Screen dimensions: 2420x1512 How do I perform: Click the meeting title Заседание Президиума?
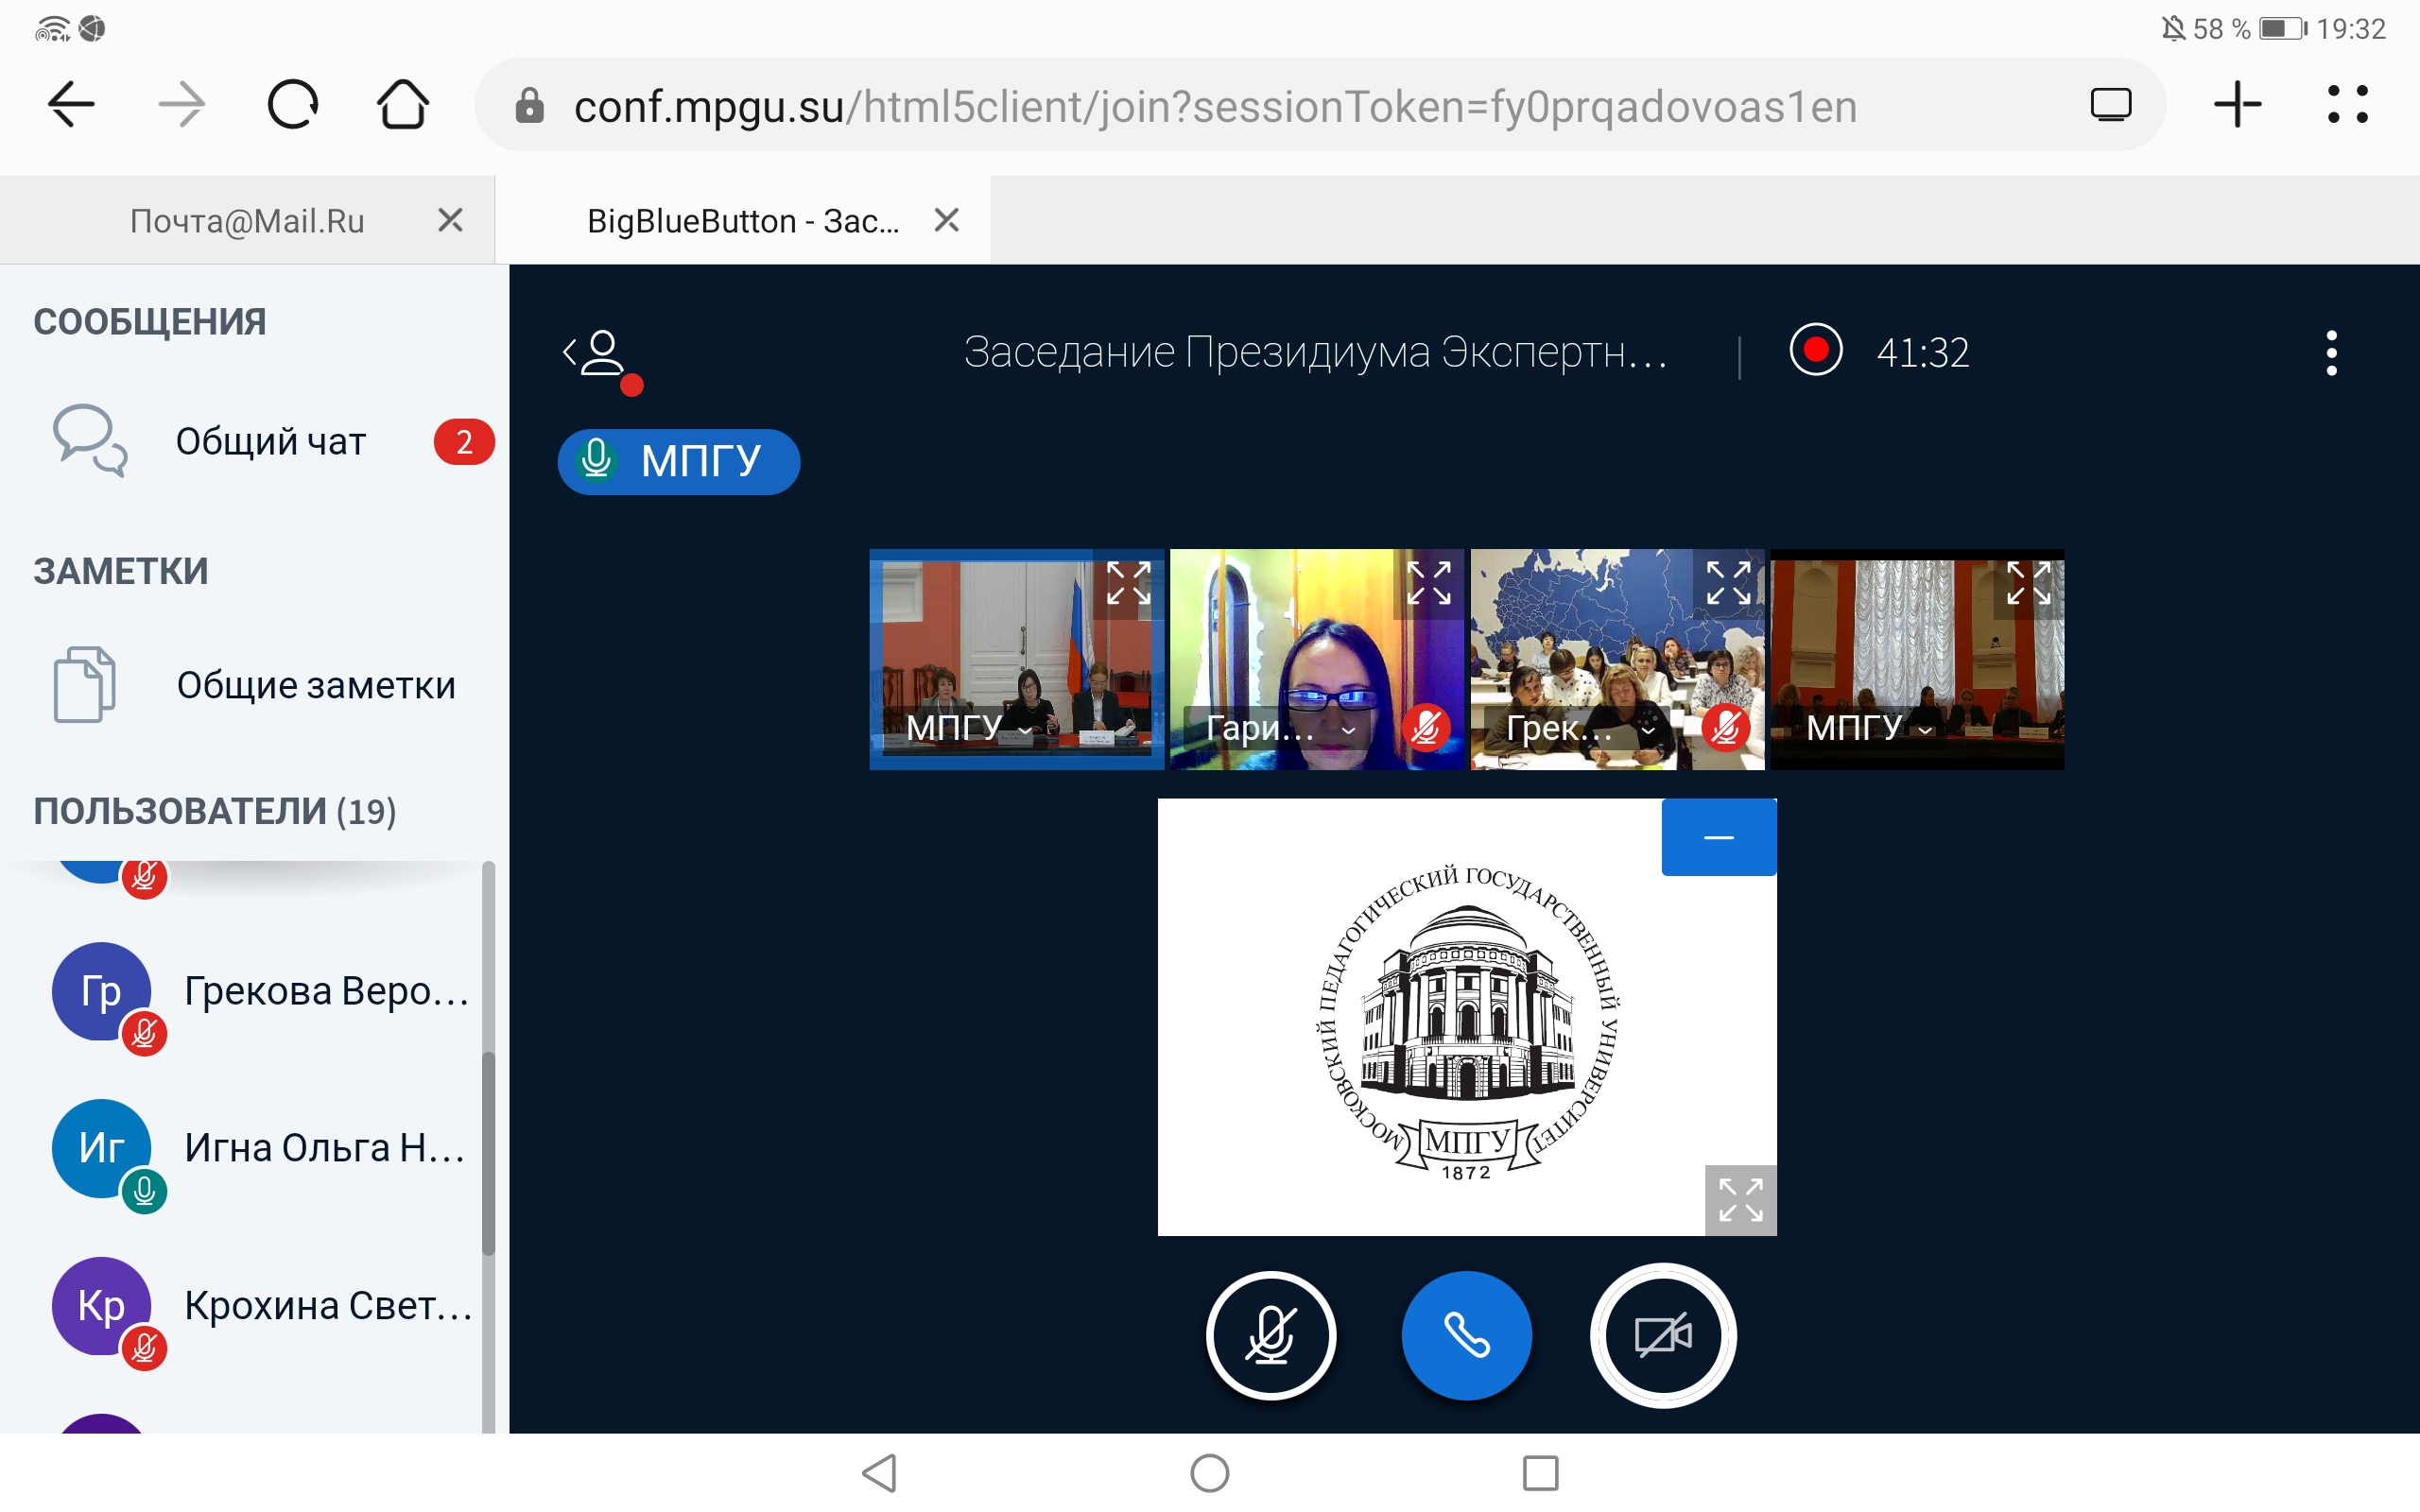point(1315,352)
